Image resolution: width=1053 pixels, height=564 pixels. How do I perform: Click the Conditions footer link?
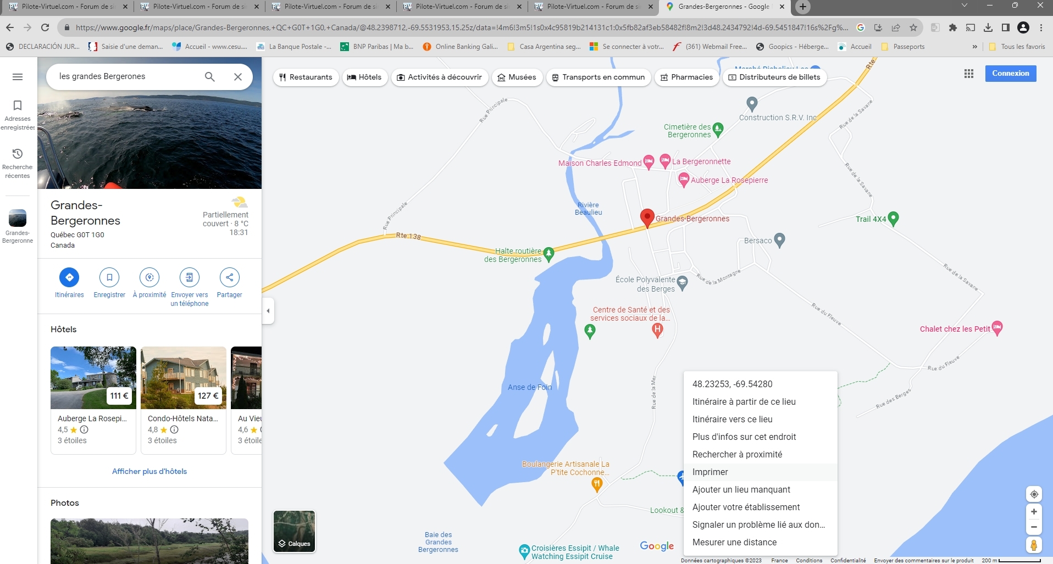click(x=809, y=560)
